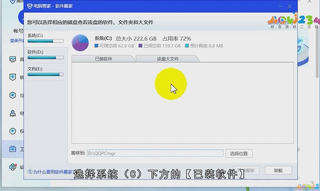Select the 系统(C:) drive entry
The width and height of the screenshot is (320, 191).
[x=45, y=38]
